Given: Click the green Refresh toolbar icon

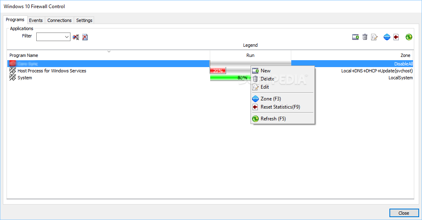Looking at the screenshot, I should (x=409, y=37).
